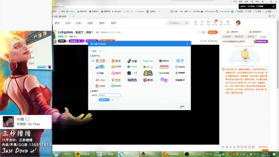Screen dimensions: 279x157
Task: Focus the room number input field
Action: 109,95
